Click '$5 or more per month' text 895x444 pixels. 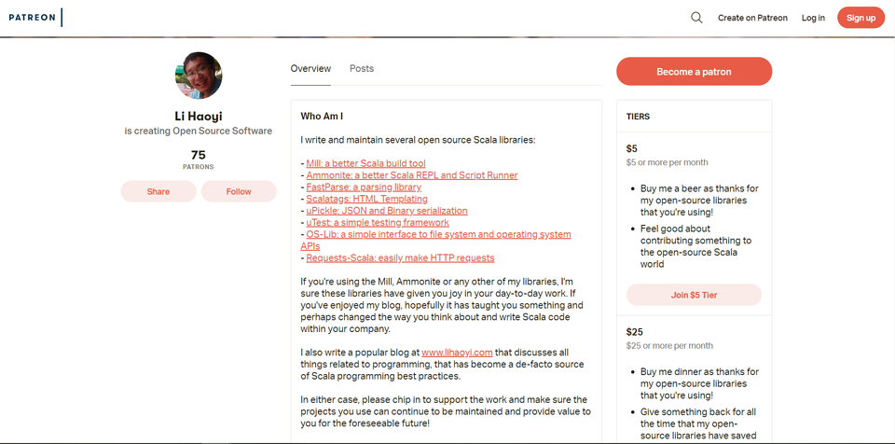667,162
